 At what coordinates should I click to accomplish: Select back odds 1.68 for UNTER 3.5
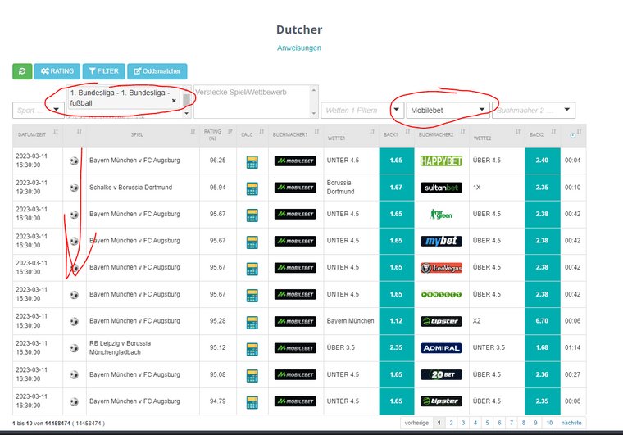pyautogui.click(x=543, y=347)
